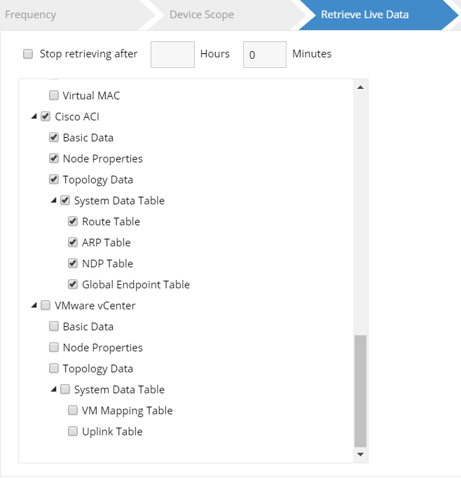Select the Uplink Table label

point(112,432)
